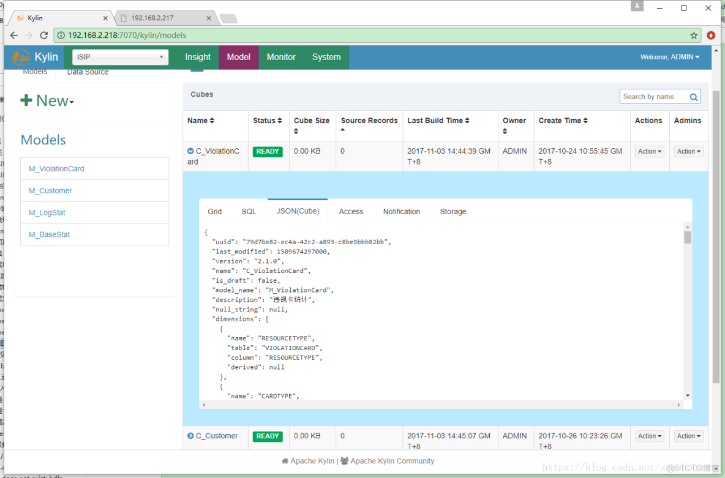Image resolution: width=725 pixels, height=478 pixels.
Task: Open the Monitor menu
Action: [x=281, y=57]
